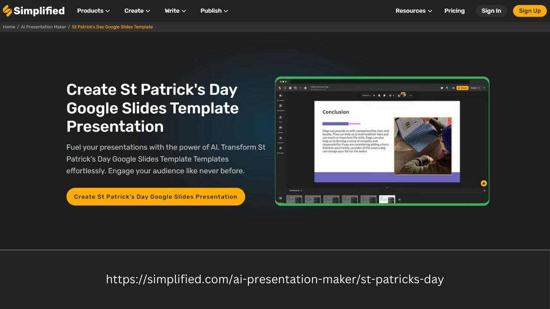
Task: Expand the Products dropdown in the navbar
Action: pyautogui.click(x=93, y=11)
